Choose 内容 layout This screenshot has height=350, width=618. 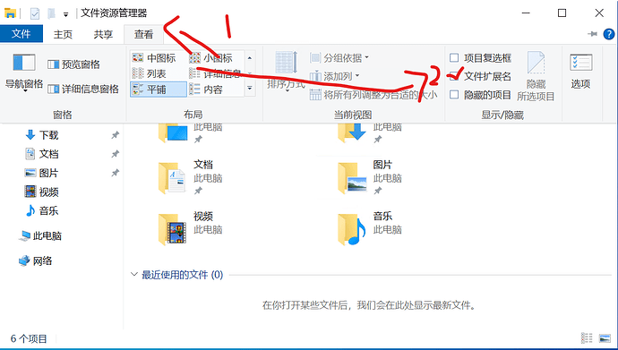(x=215, y=90)
